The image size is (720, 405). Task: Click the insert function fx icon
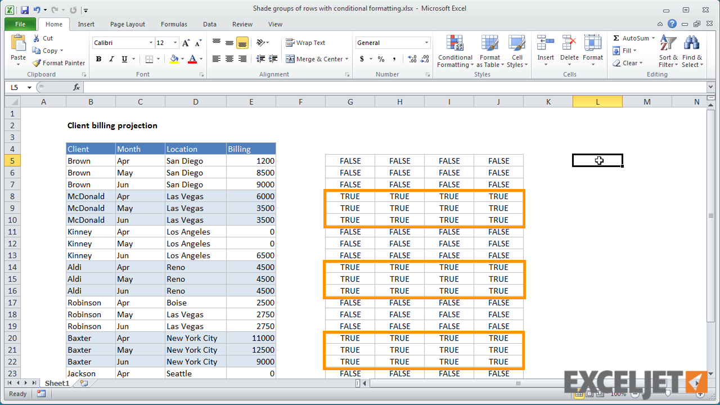point(76,87)
